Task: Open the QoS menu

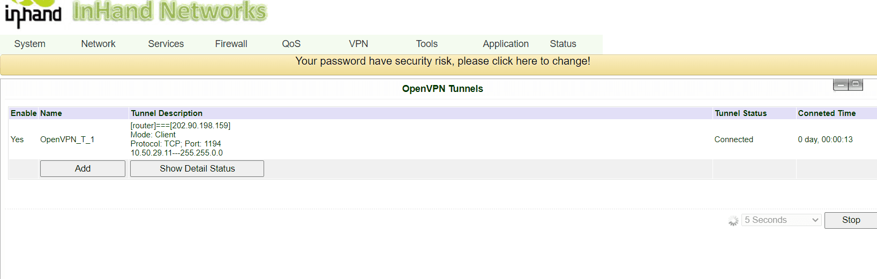Action: pos(291,44)
